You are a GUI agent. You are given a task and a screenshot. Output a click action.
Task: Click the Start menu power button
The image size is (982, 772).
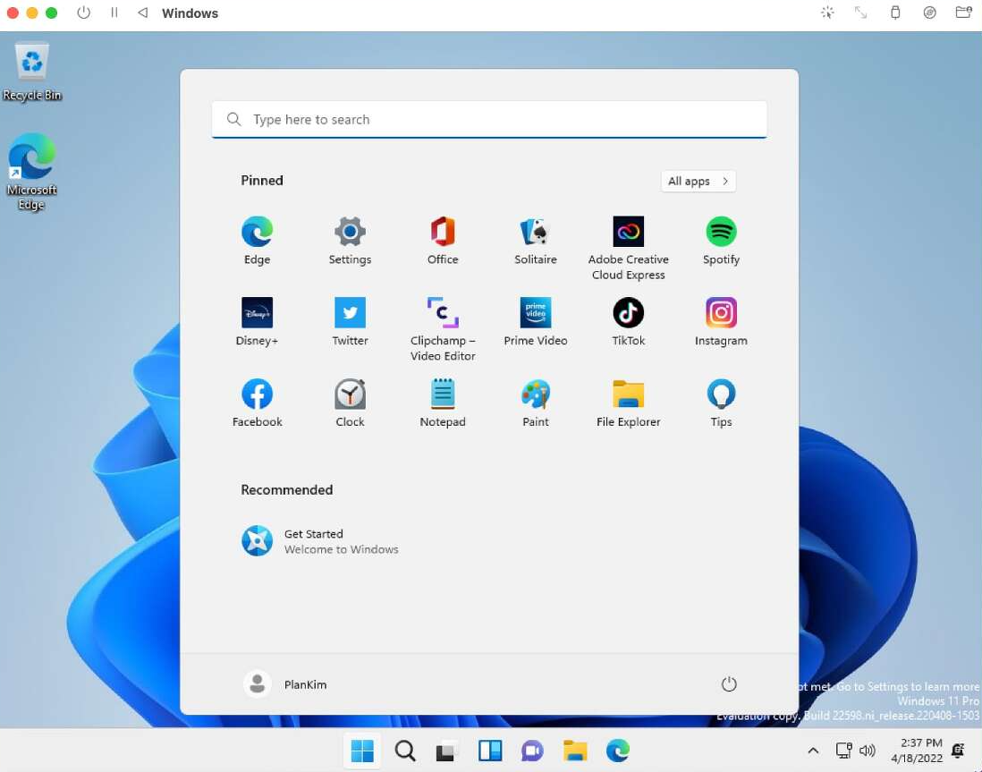point(728,684)
